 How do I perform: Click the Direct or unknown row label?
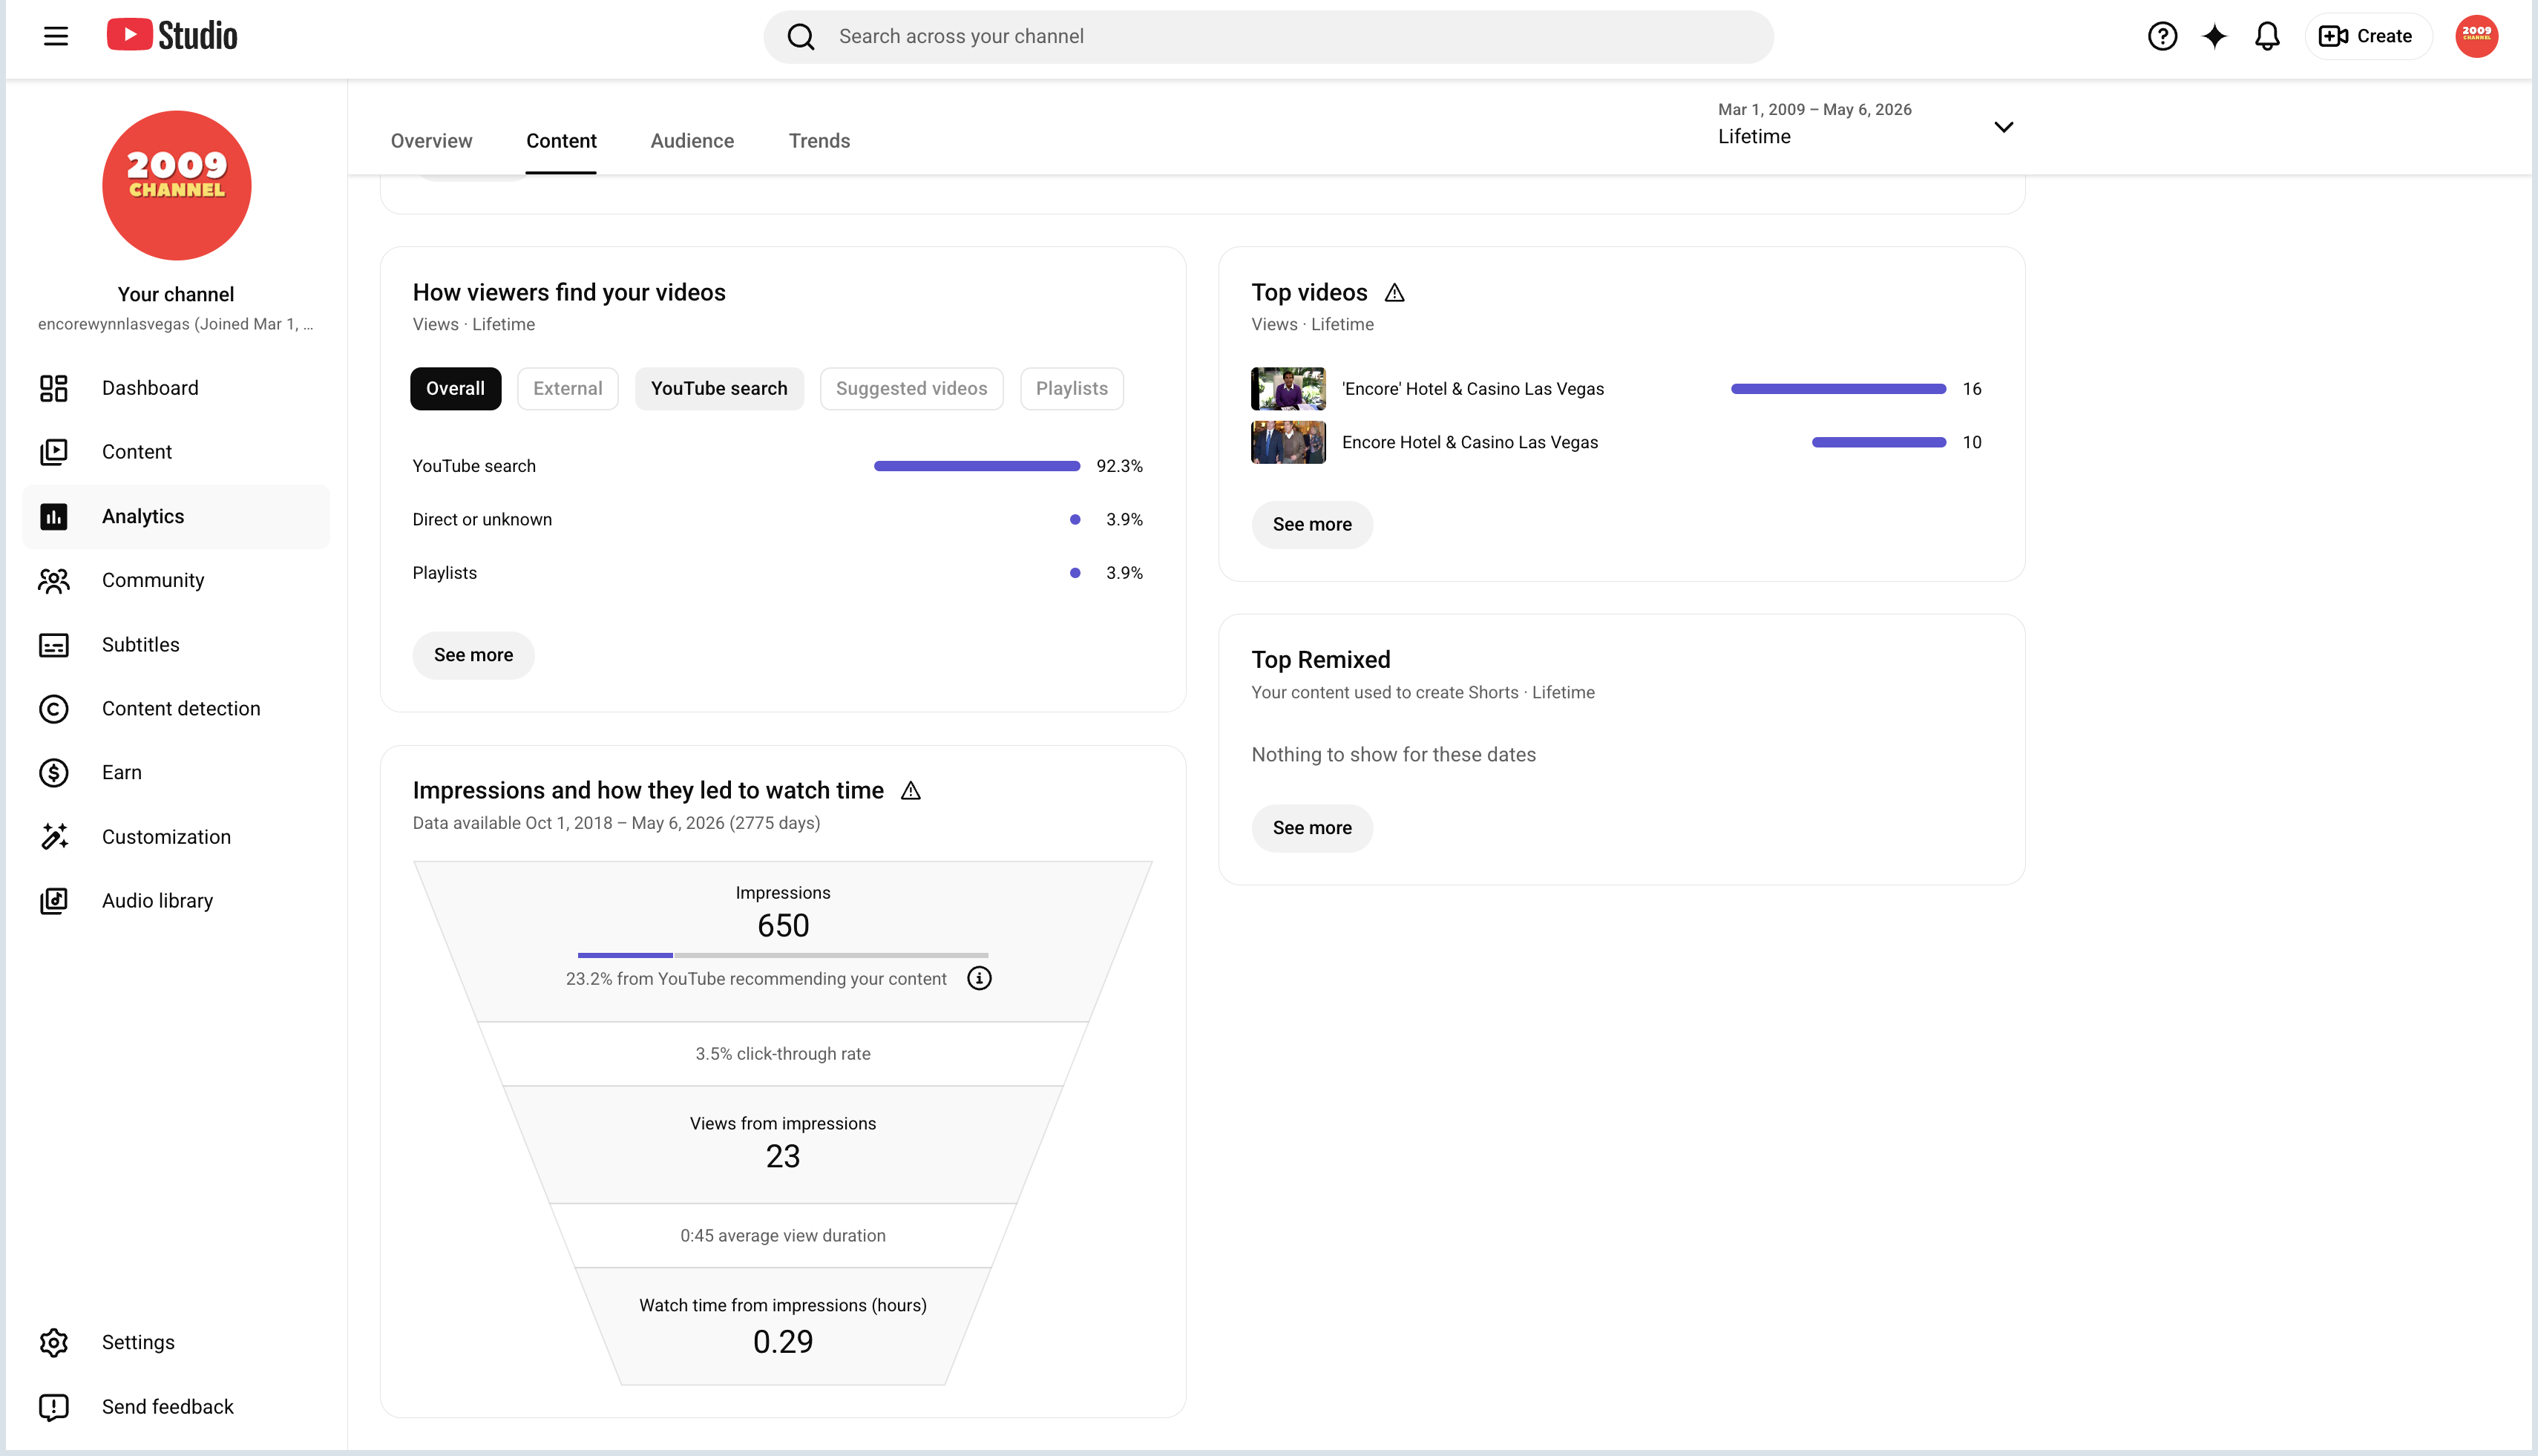482,520
